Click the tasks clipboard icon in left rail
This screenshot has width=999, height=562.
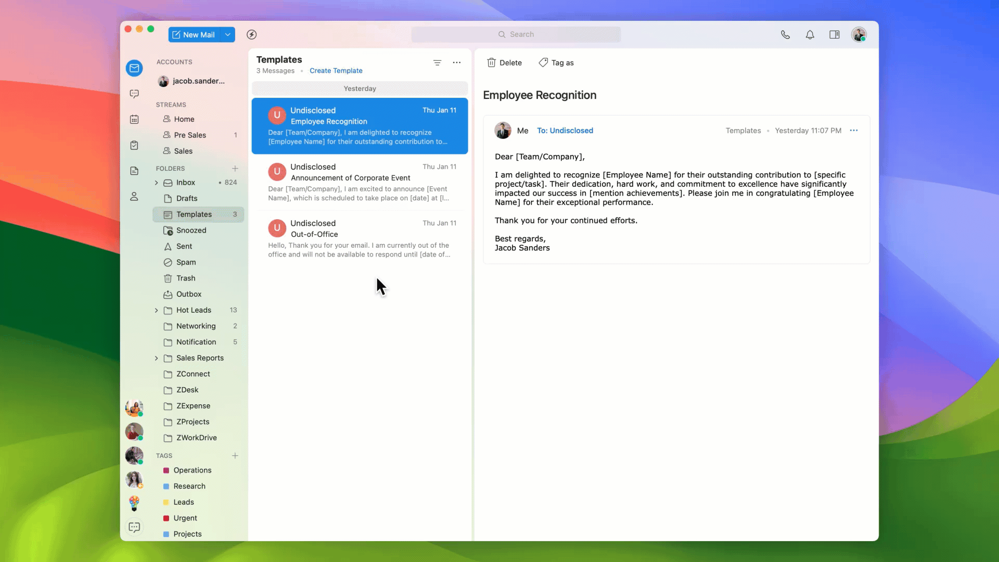click(134, 145)
